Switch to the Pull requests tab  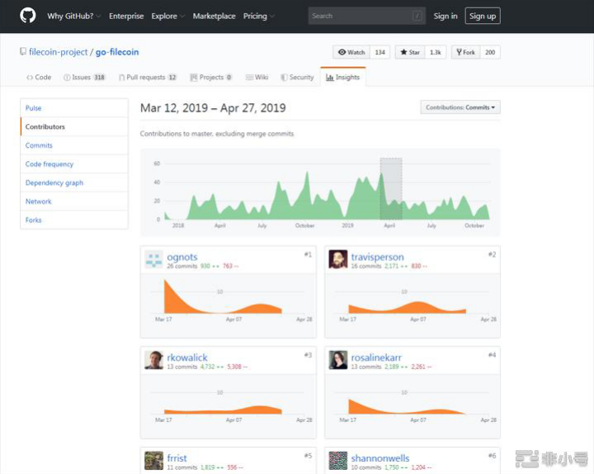tap(148, 77)
